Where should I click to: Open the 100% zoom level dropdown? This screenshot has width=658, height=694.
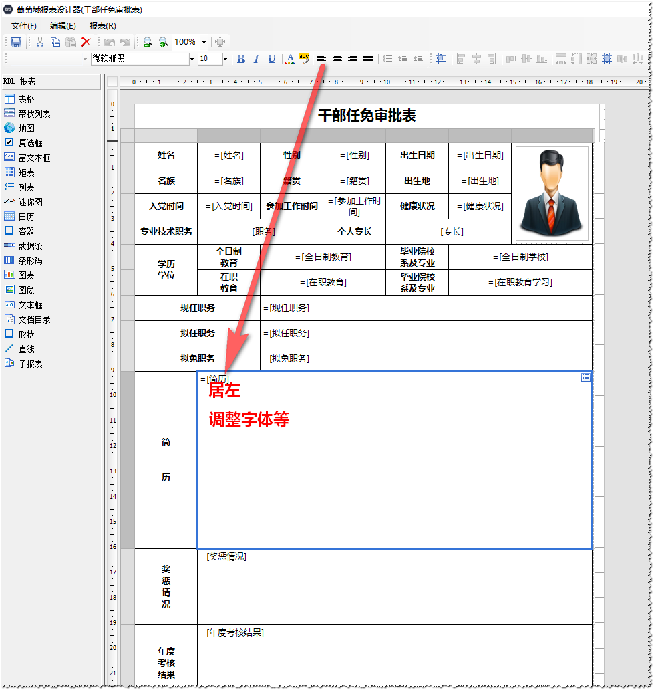(204, 43)
